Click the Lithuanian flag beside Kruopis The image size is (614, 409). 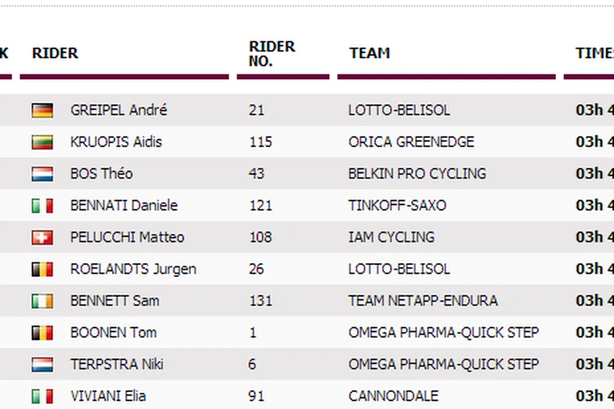[42, 142]
